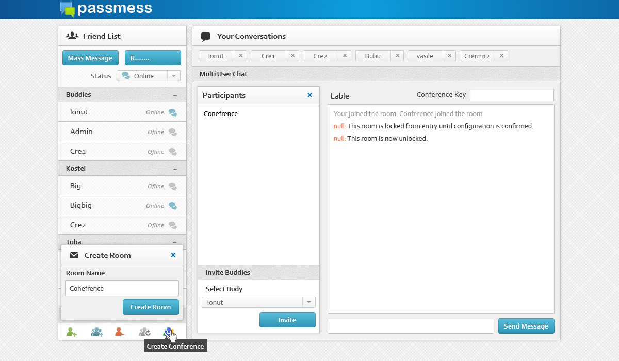Click chat bubble icon next to Bigbig
The height and width of the screenshot is (361, 619).
pyautogui.click(x=173, y=206)
